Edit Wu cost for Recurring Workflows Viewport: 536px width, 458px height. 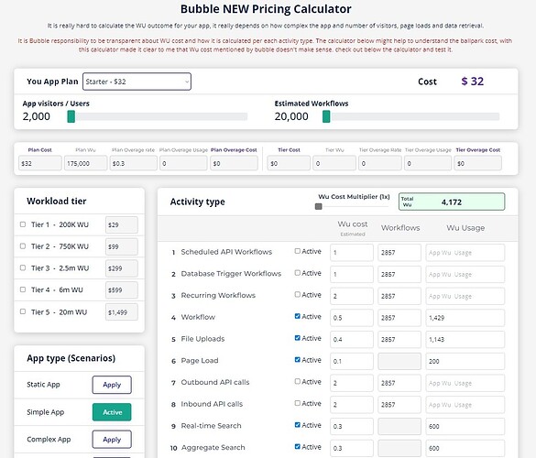352,296
